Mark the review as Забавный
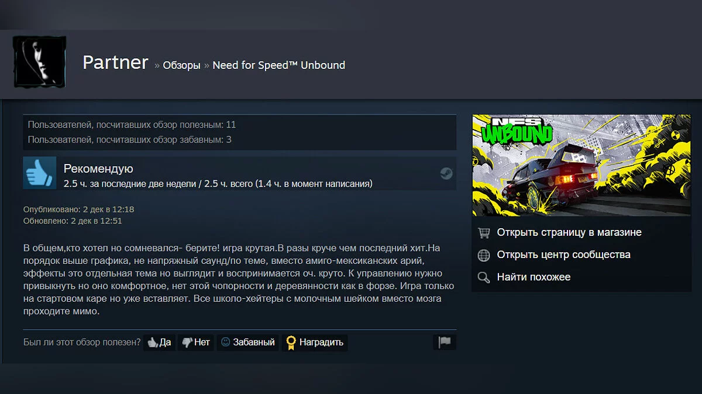702x394 pixels. (x=247, y=342)
